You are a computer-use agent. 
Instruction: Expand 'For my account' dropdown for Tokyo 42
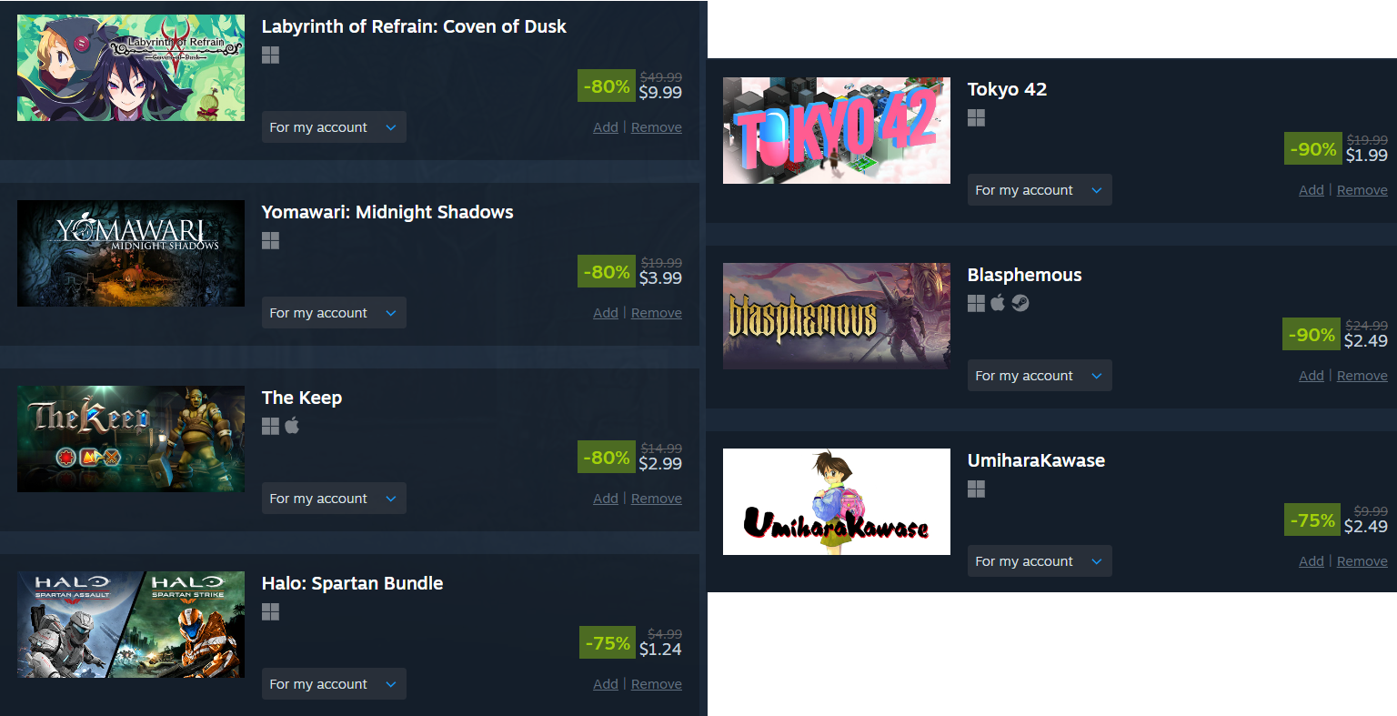click(1040, 190)
